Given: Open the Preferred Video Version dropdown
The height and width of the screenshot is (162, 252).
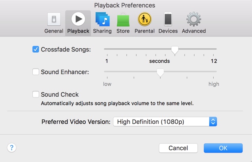Looking at the screenshot, I should [165, 122].
